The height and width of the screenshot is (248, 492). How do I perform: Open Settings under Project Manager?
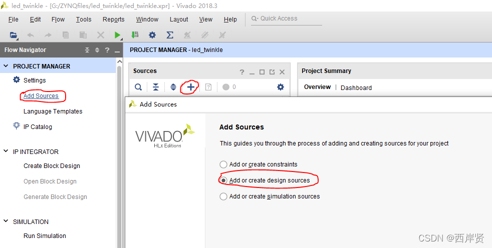[35, 80]
